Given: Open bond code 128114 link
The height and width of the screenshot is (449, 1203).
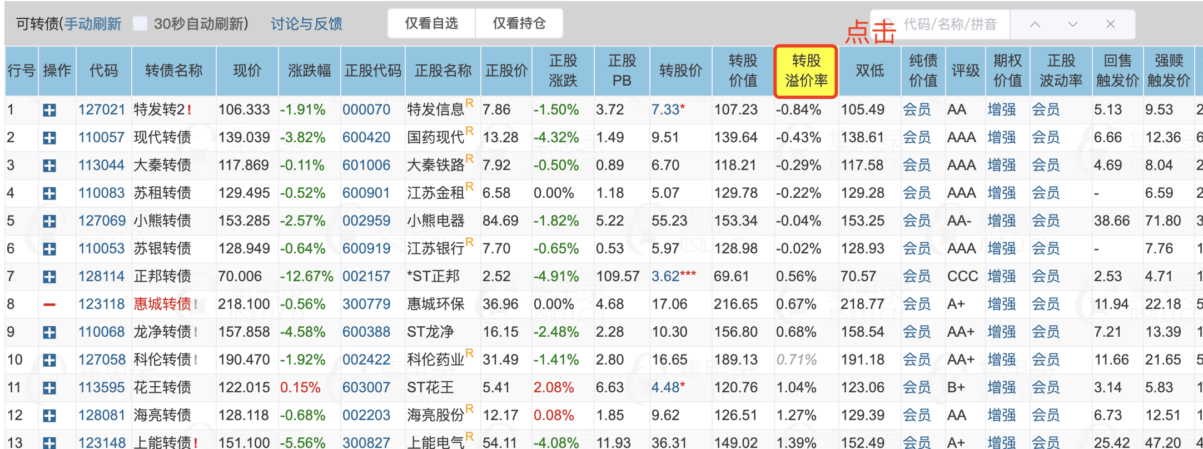Looking at the screenshot, I should tap(102, 276).
